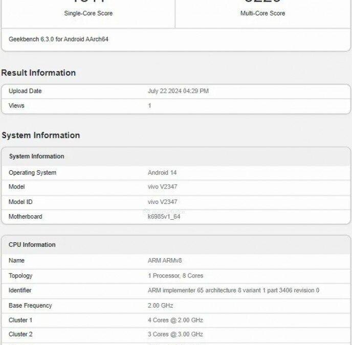The height and width of the screenshot is (345, 352).
Task: Click the Result Information section heading
Action: (x=38, y=73)
